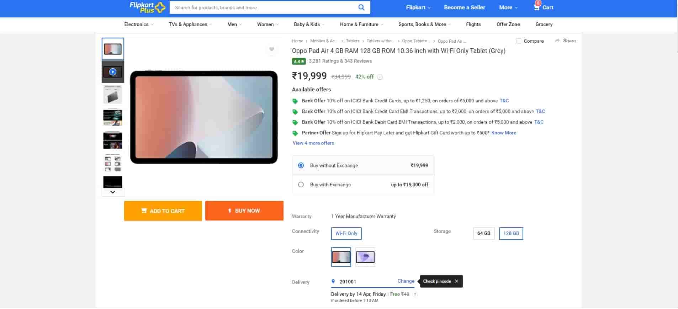
Task: Go to the Grocery section
Action: 544,24
